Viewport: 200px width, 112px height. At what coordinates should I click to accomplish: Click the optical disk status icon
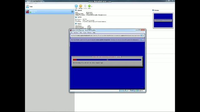point(122,91)
